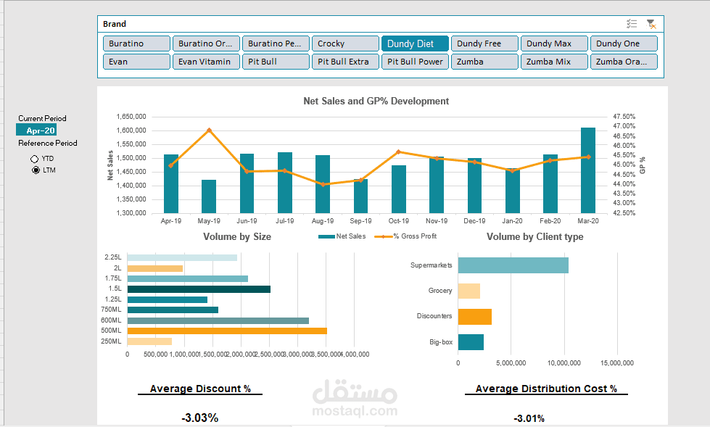
Task: Click the -3.01% distribution cost value
Action: coord(529,419)
